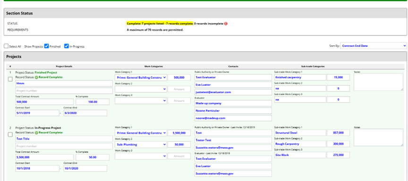
Task: Click the Project Details column header
Action: tap(64, 66)
